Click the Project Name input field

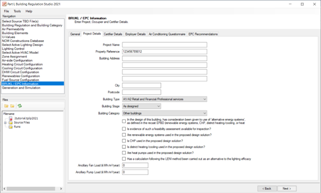pyautogui.click(x=164, y=45)
